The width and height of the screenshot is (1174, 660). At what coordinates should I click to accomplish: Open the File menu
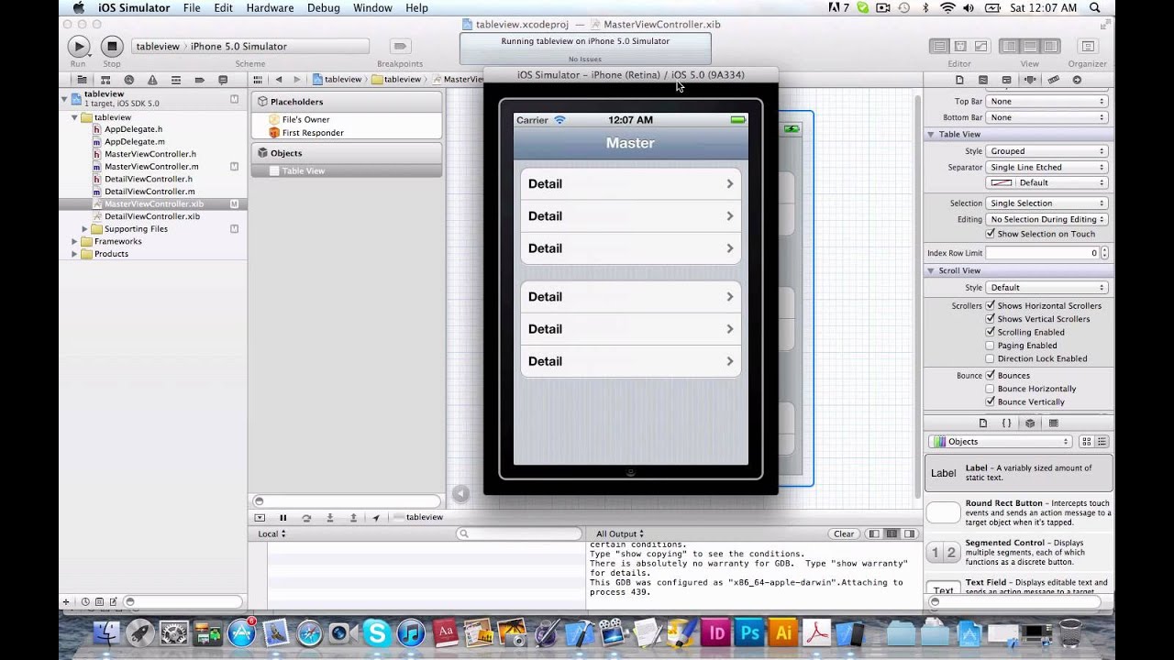192,8
